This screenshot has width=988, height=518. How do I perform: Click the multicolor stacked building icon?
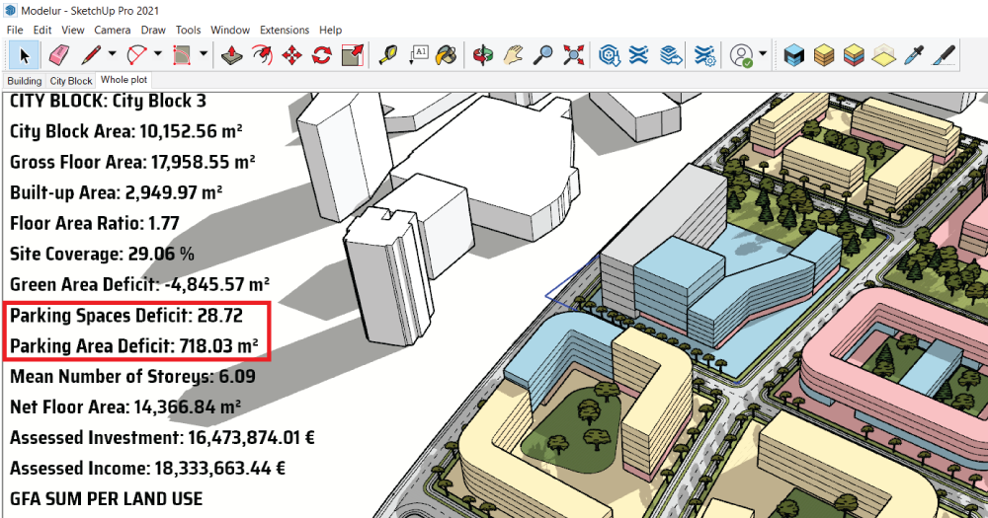point(854,55)
